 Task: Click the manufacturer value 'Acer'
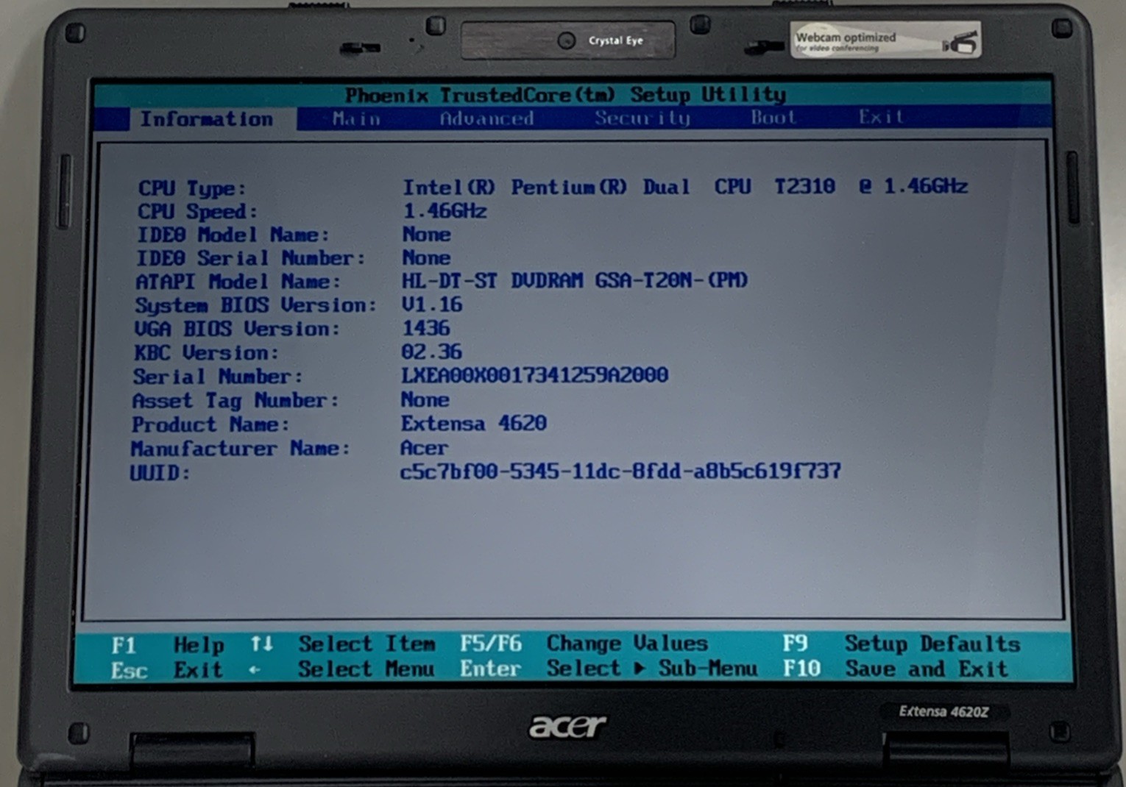click(424, 448)
